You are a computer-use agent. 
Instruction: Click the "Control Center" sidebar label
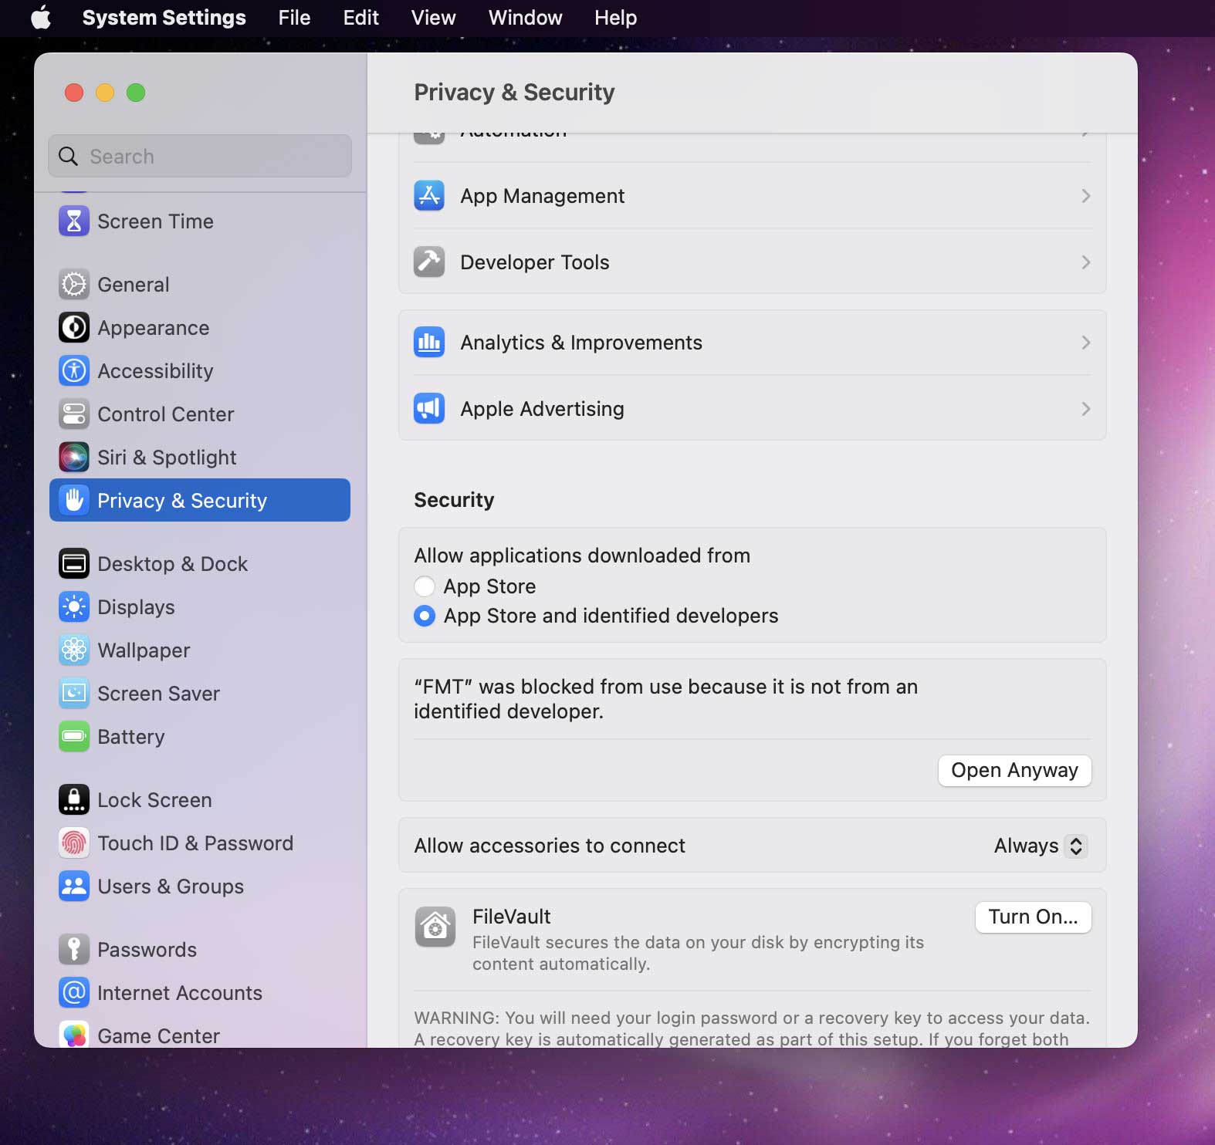[x=165, y=414]
